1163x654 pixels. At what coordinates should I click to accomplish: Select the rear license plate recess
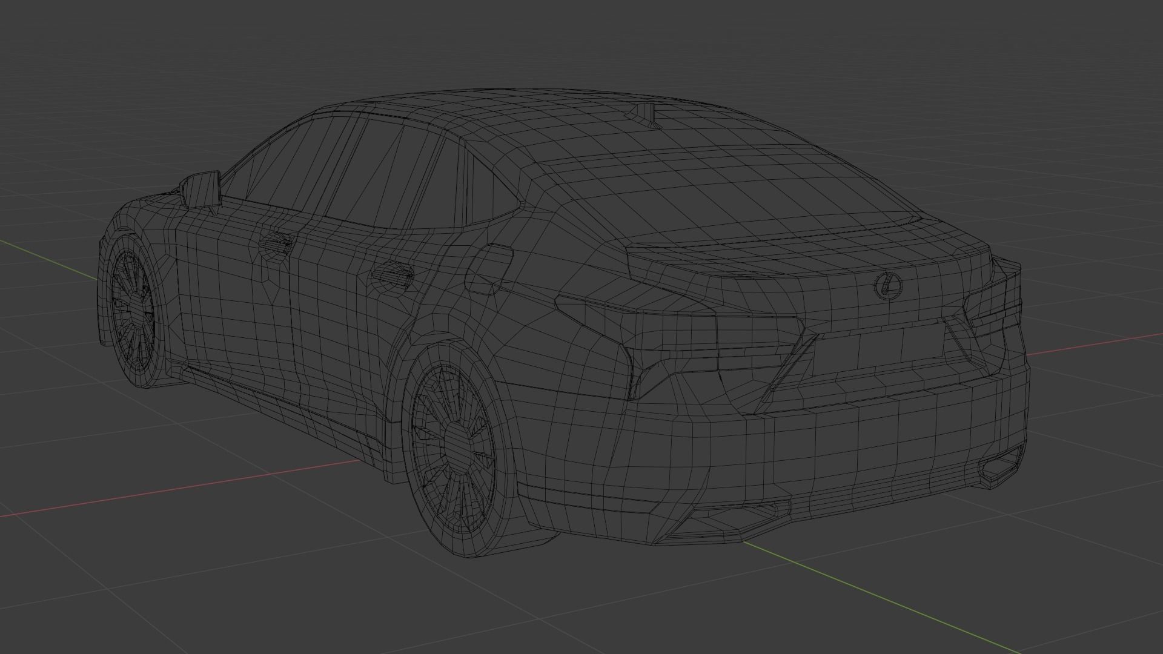[878, 348]
